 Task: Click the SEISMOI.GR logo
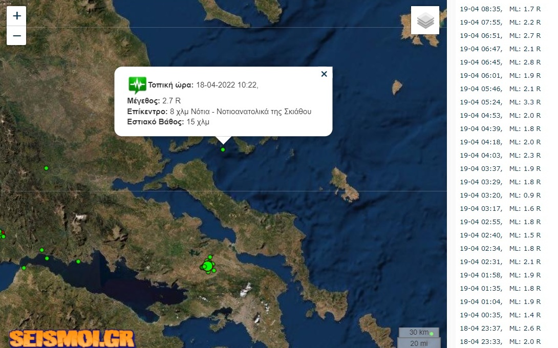(x=72, y=338)
